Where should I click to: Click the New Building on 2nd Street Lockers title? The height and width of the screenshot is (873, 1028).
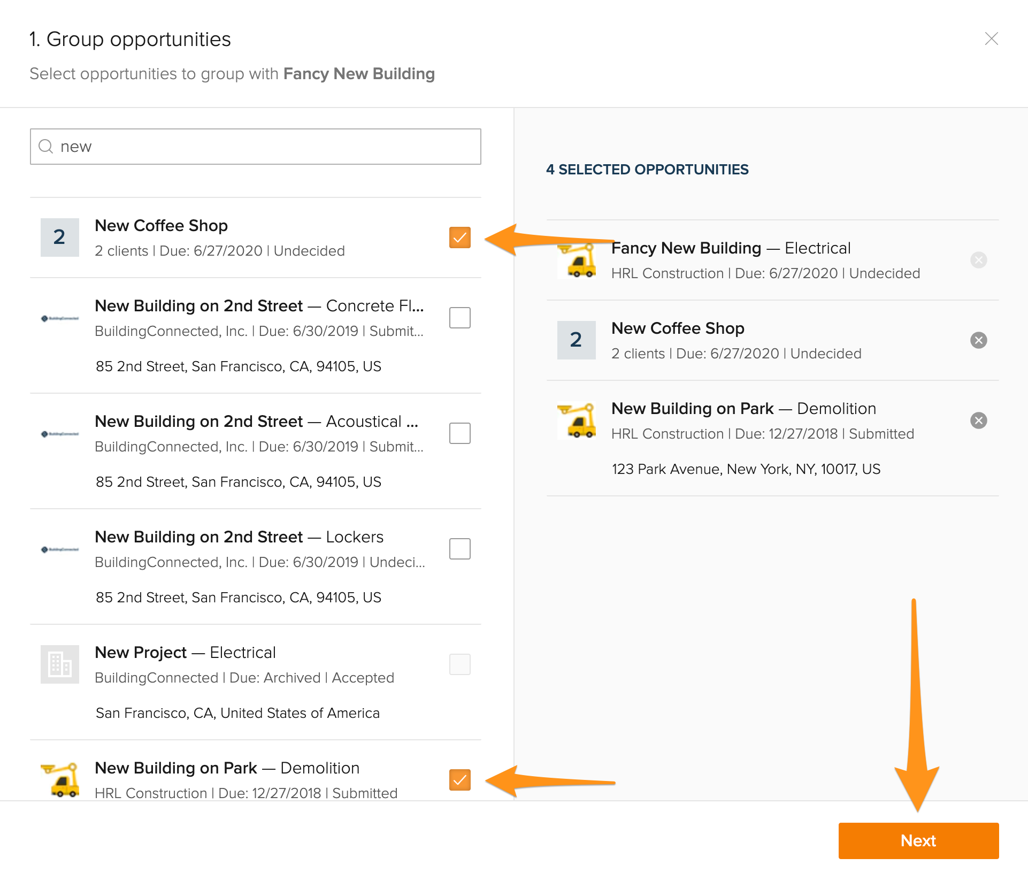pyautogui.click(x=239, y=537)
